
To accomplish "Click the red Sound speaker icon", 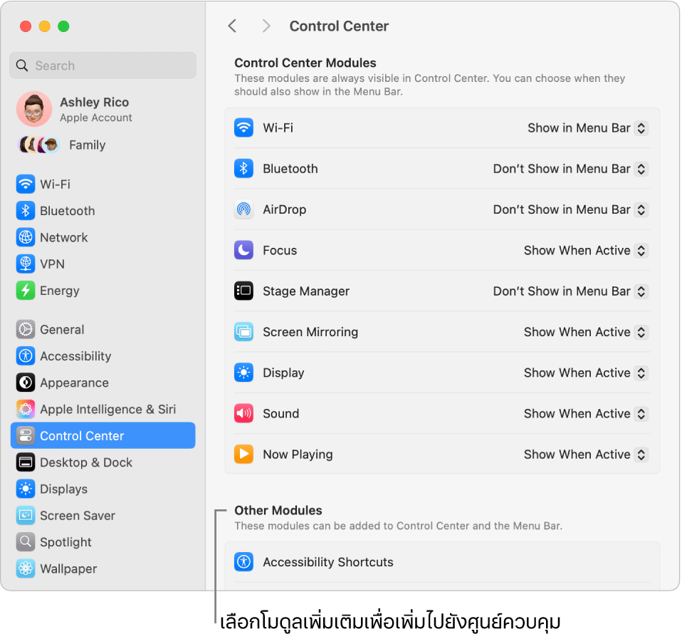I will click(243, 413).
